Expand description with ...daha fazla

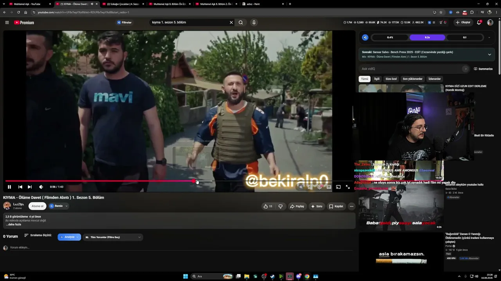[x=13, y=224]
